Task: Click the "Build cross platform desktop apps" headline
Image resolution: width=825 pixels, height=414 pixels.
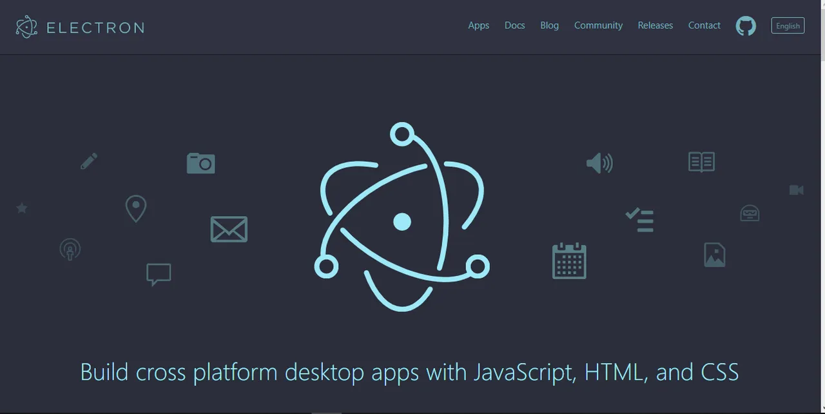Action: tap(409, 373)
